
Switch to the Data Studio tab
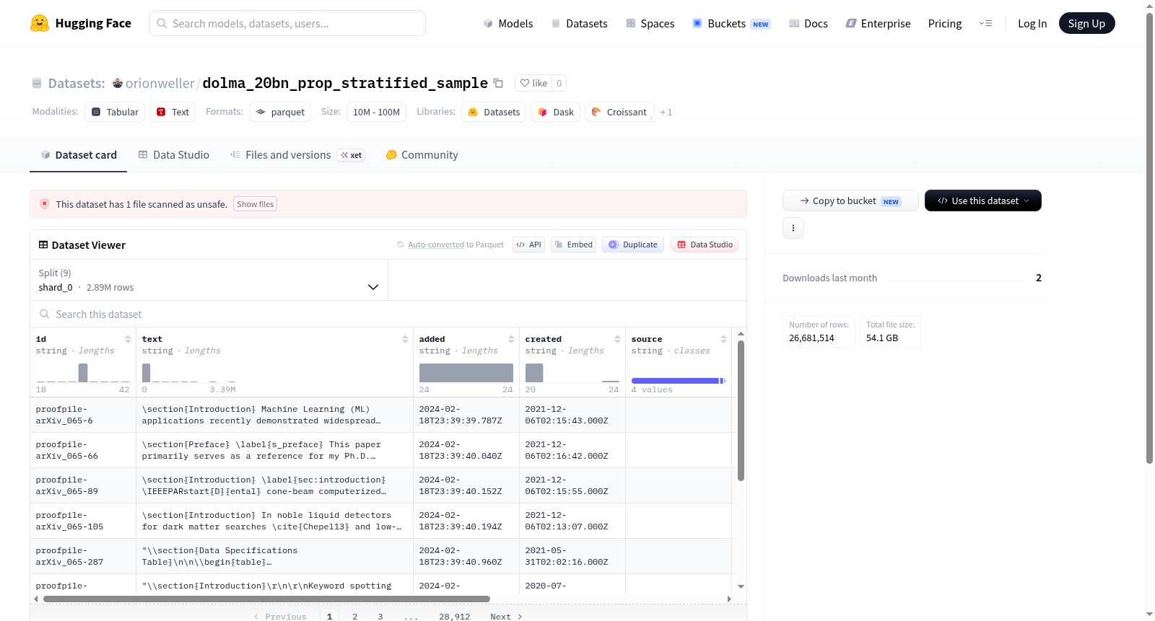click(x=174, y=155)
